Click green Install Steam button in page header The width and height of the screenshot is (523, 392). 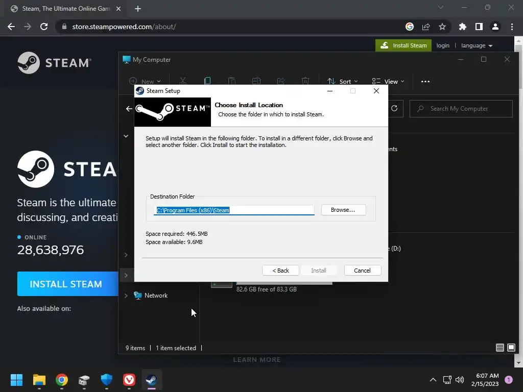click(x=403, y=45)
